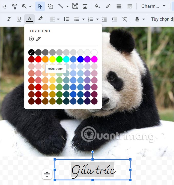174x185 pixels.
Task: Open the Line spacing icon
Action: tap(66, 19)
